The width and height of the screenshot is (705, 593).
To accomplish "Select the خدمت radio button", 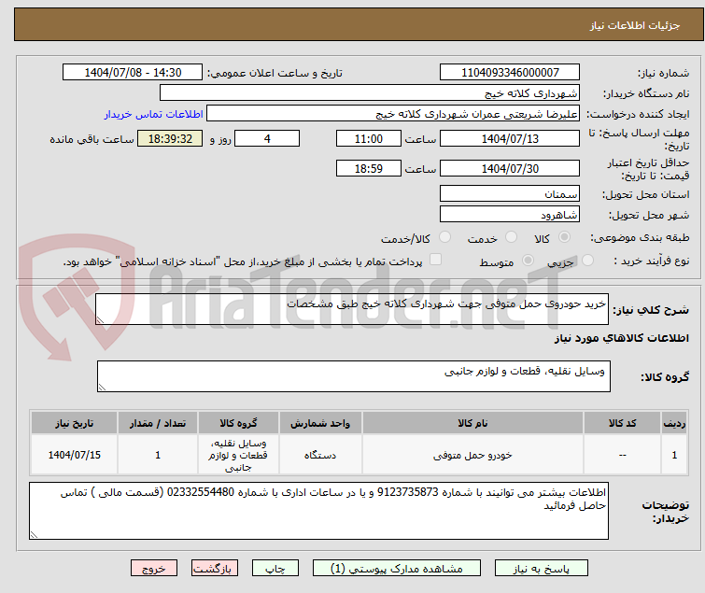I will [x=511, y=237].
